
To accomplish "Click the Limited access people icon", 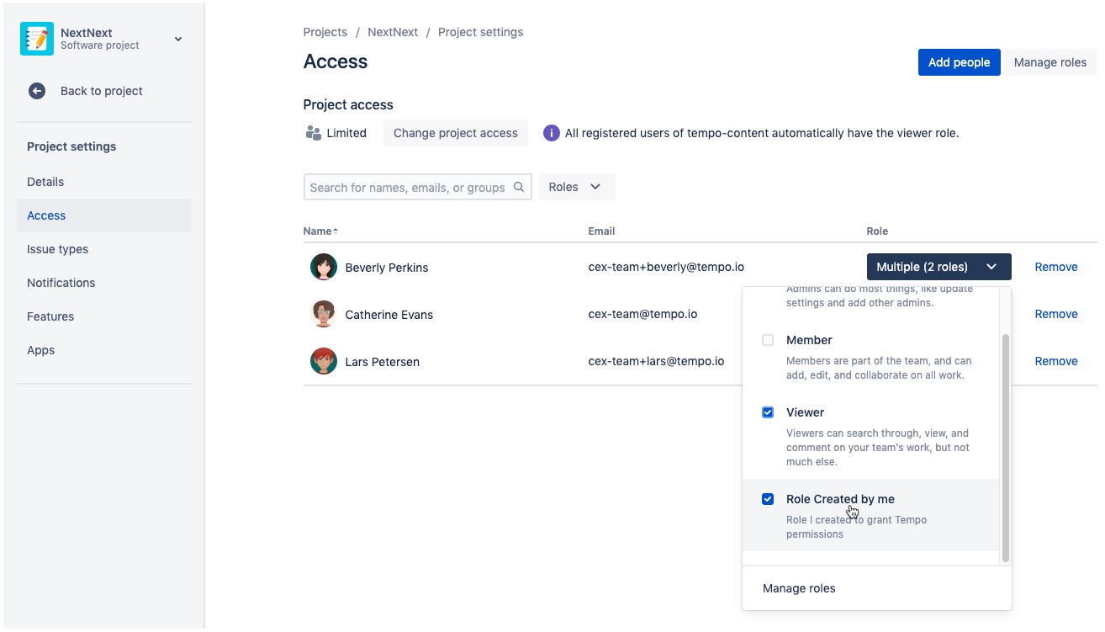I will 314,133.
